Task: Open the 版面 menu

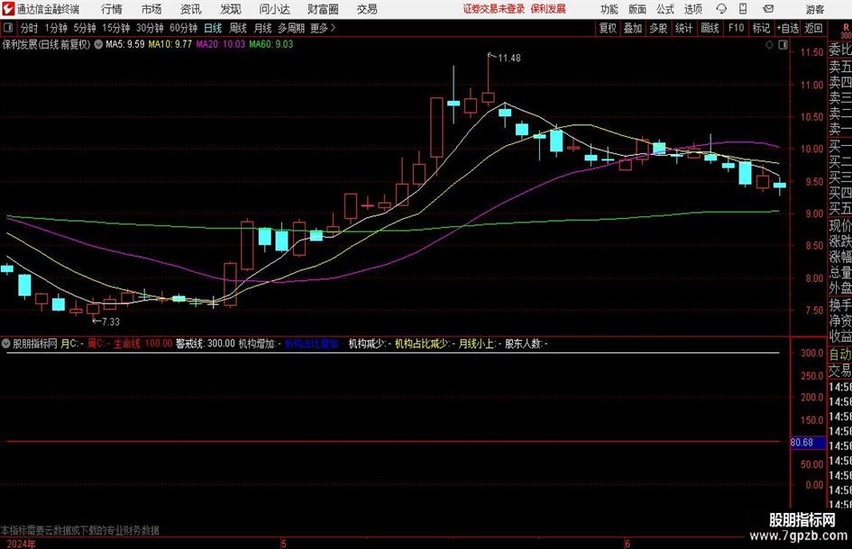Action: tap(637, 9)
